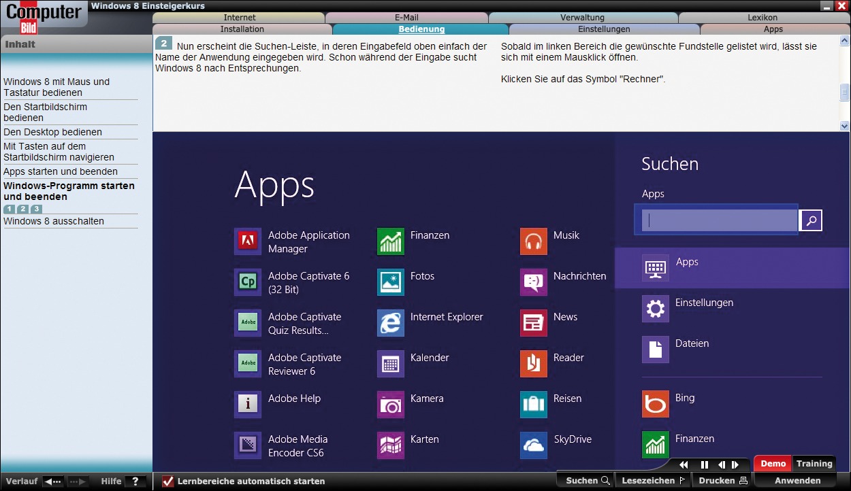Launch the Adobe Media Encoder CS6 icon
The image size is (851, 491).
point(247,445)
